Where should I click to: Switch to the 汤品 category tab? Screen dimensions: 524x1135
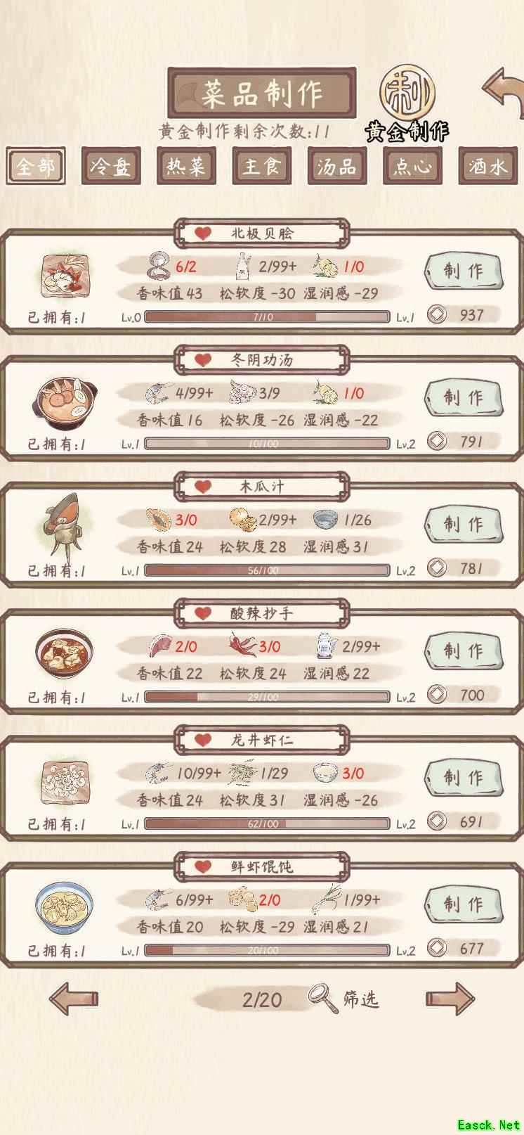pos(337,167)
